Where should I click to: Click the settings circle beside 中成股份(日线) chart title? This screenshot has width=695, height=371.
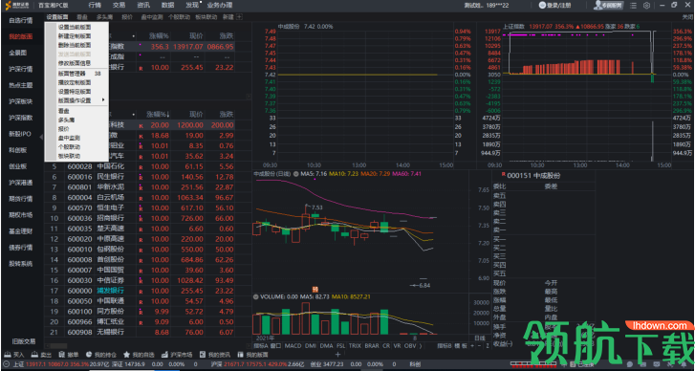pyautogui.click(x=295, y=173)
